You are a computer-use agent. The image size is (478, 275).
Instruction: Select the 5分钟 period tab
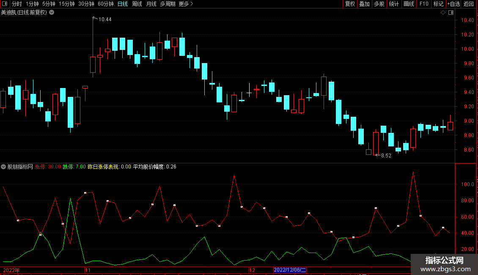pyautogui.click(x=49, y=4)
